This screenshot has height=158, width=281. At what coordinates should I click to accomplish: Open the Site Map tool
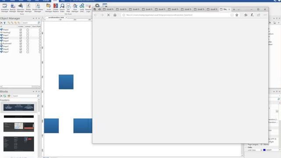coord(68,8)
